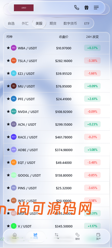Open the ADBE / USDT row
This screenshot has height=248, width=112.
(57, 150)
